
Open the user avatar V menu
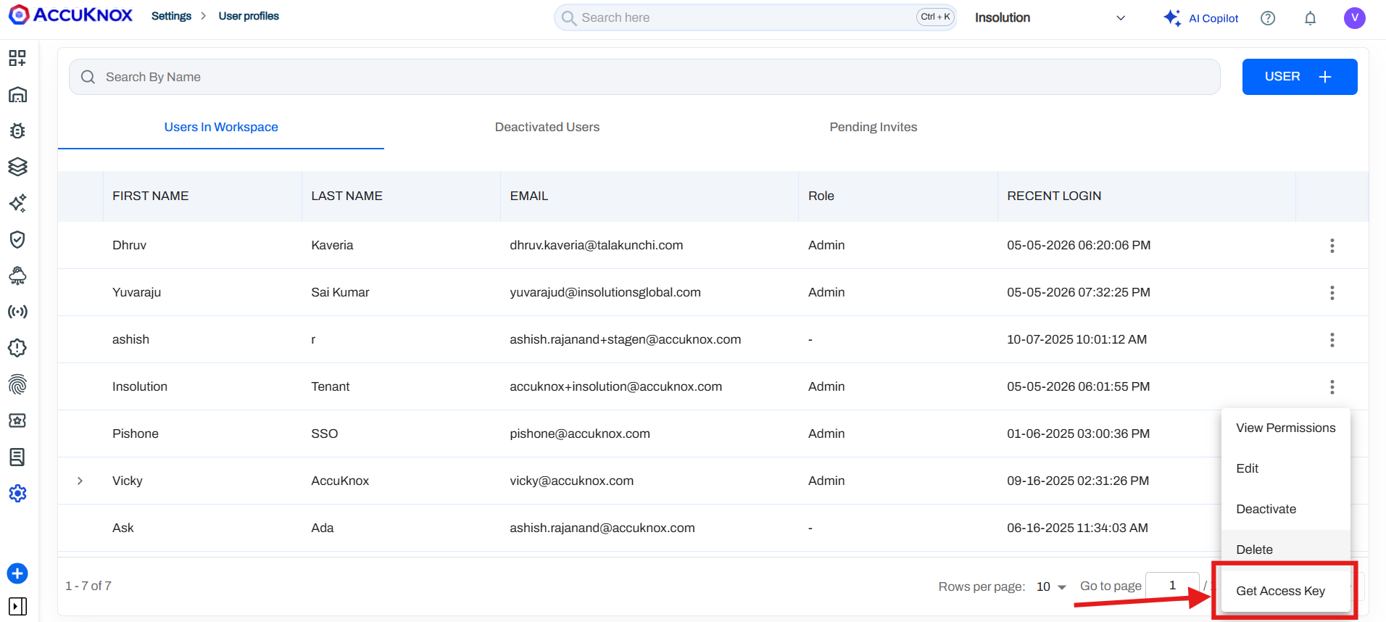click(1354, 18)
